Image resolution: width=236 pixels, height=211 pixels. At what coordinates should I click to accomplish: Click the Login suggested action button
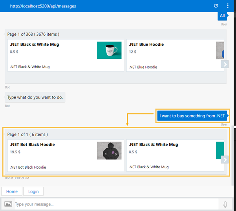click(x=33, y=191)
